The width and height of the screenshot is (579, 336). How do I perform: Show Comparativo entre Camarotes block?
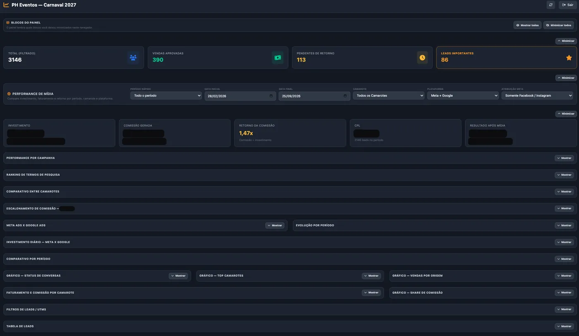[564, 192]
